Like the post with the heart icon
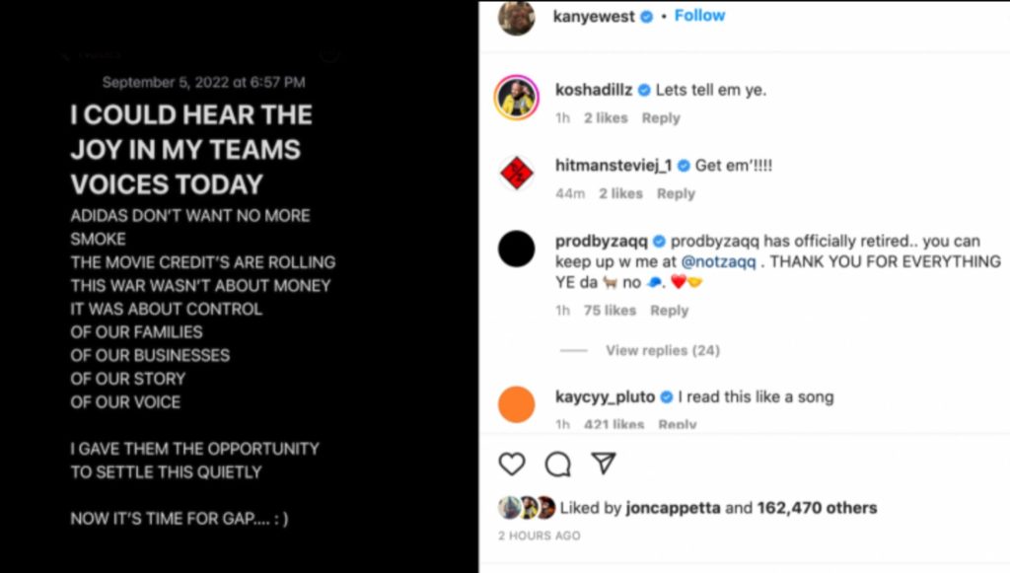Image resolution: width=1010 pixels, height=573 pixels. click(x=511, y=464)
